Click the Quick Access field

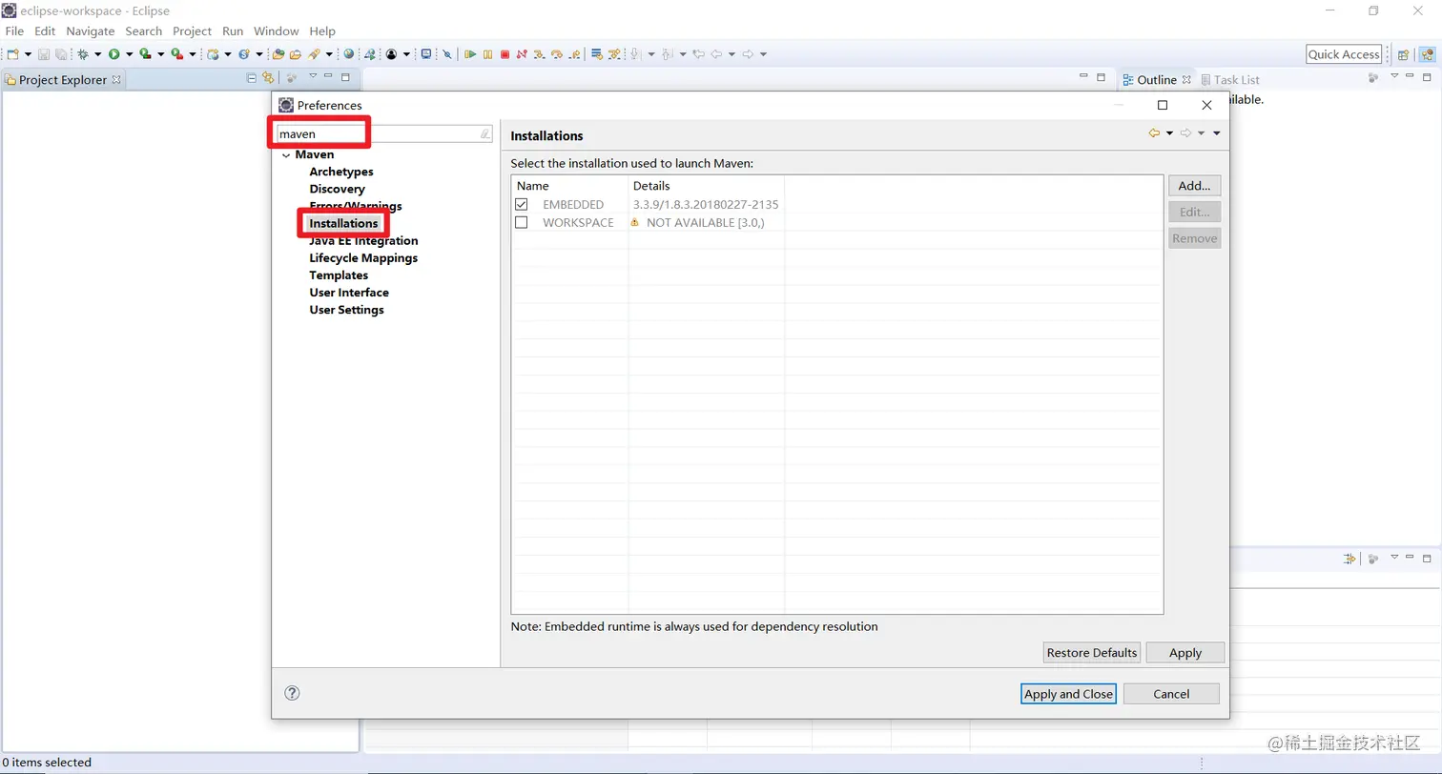tap(1344, 54)
